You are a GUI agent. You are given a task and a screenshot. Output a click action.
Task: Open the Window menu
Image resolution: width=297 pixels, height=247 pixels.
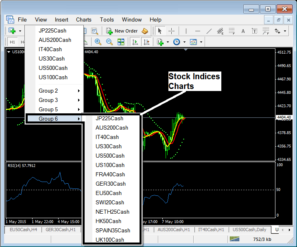pos(132,19)
